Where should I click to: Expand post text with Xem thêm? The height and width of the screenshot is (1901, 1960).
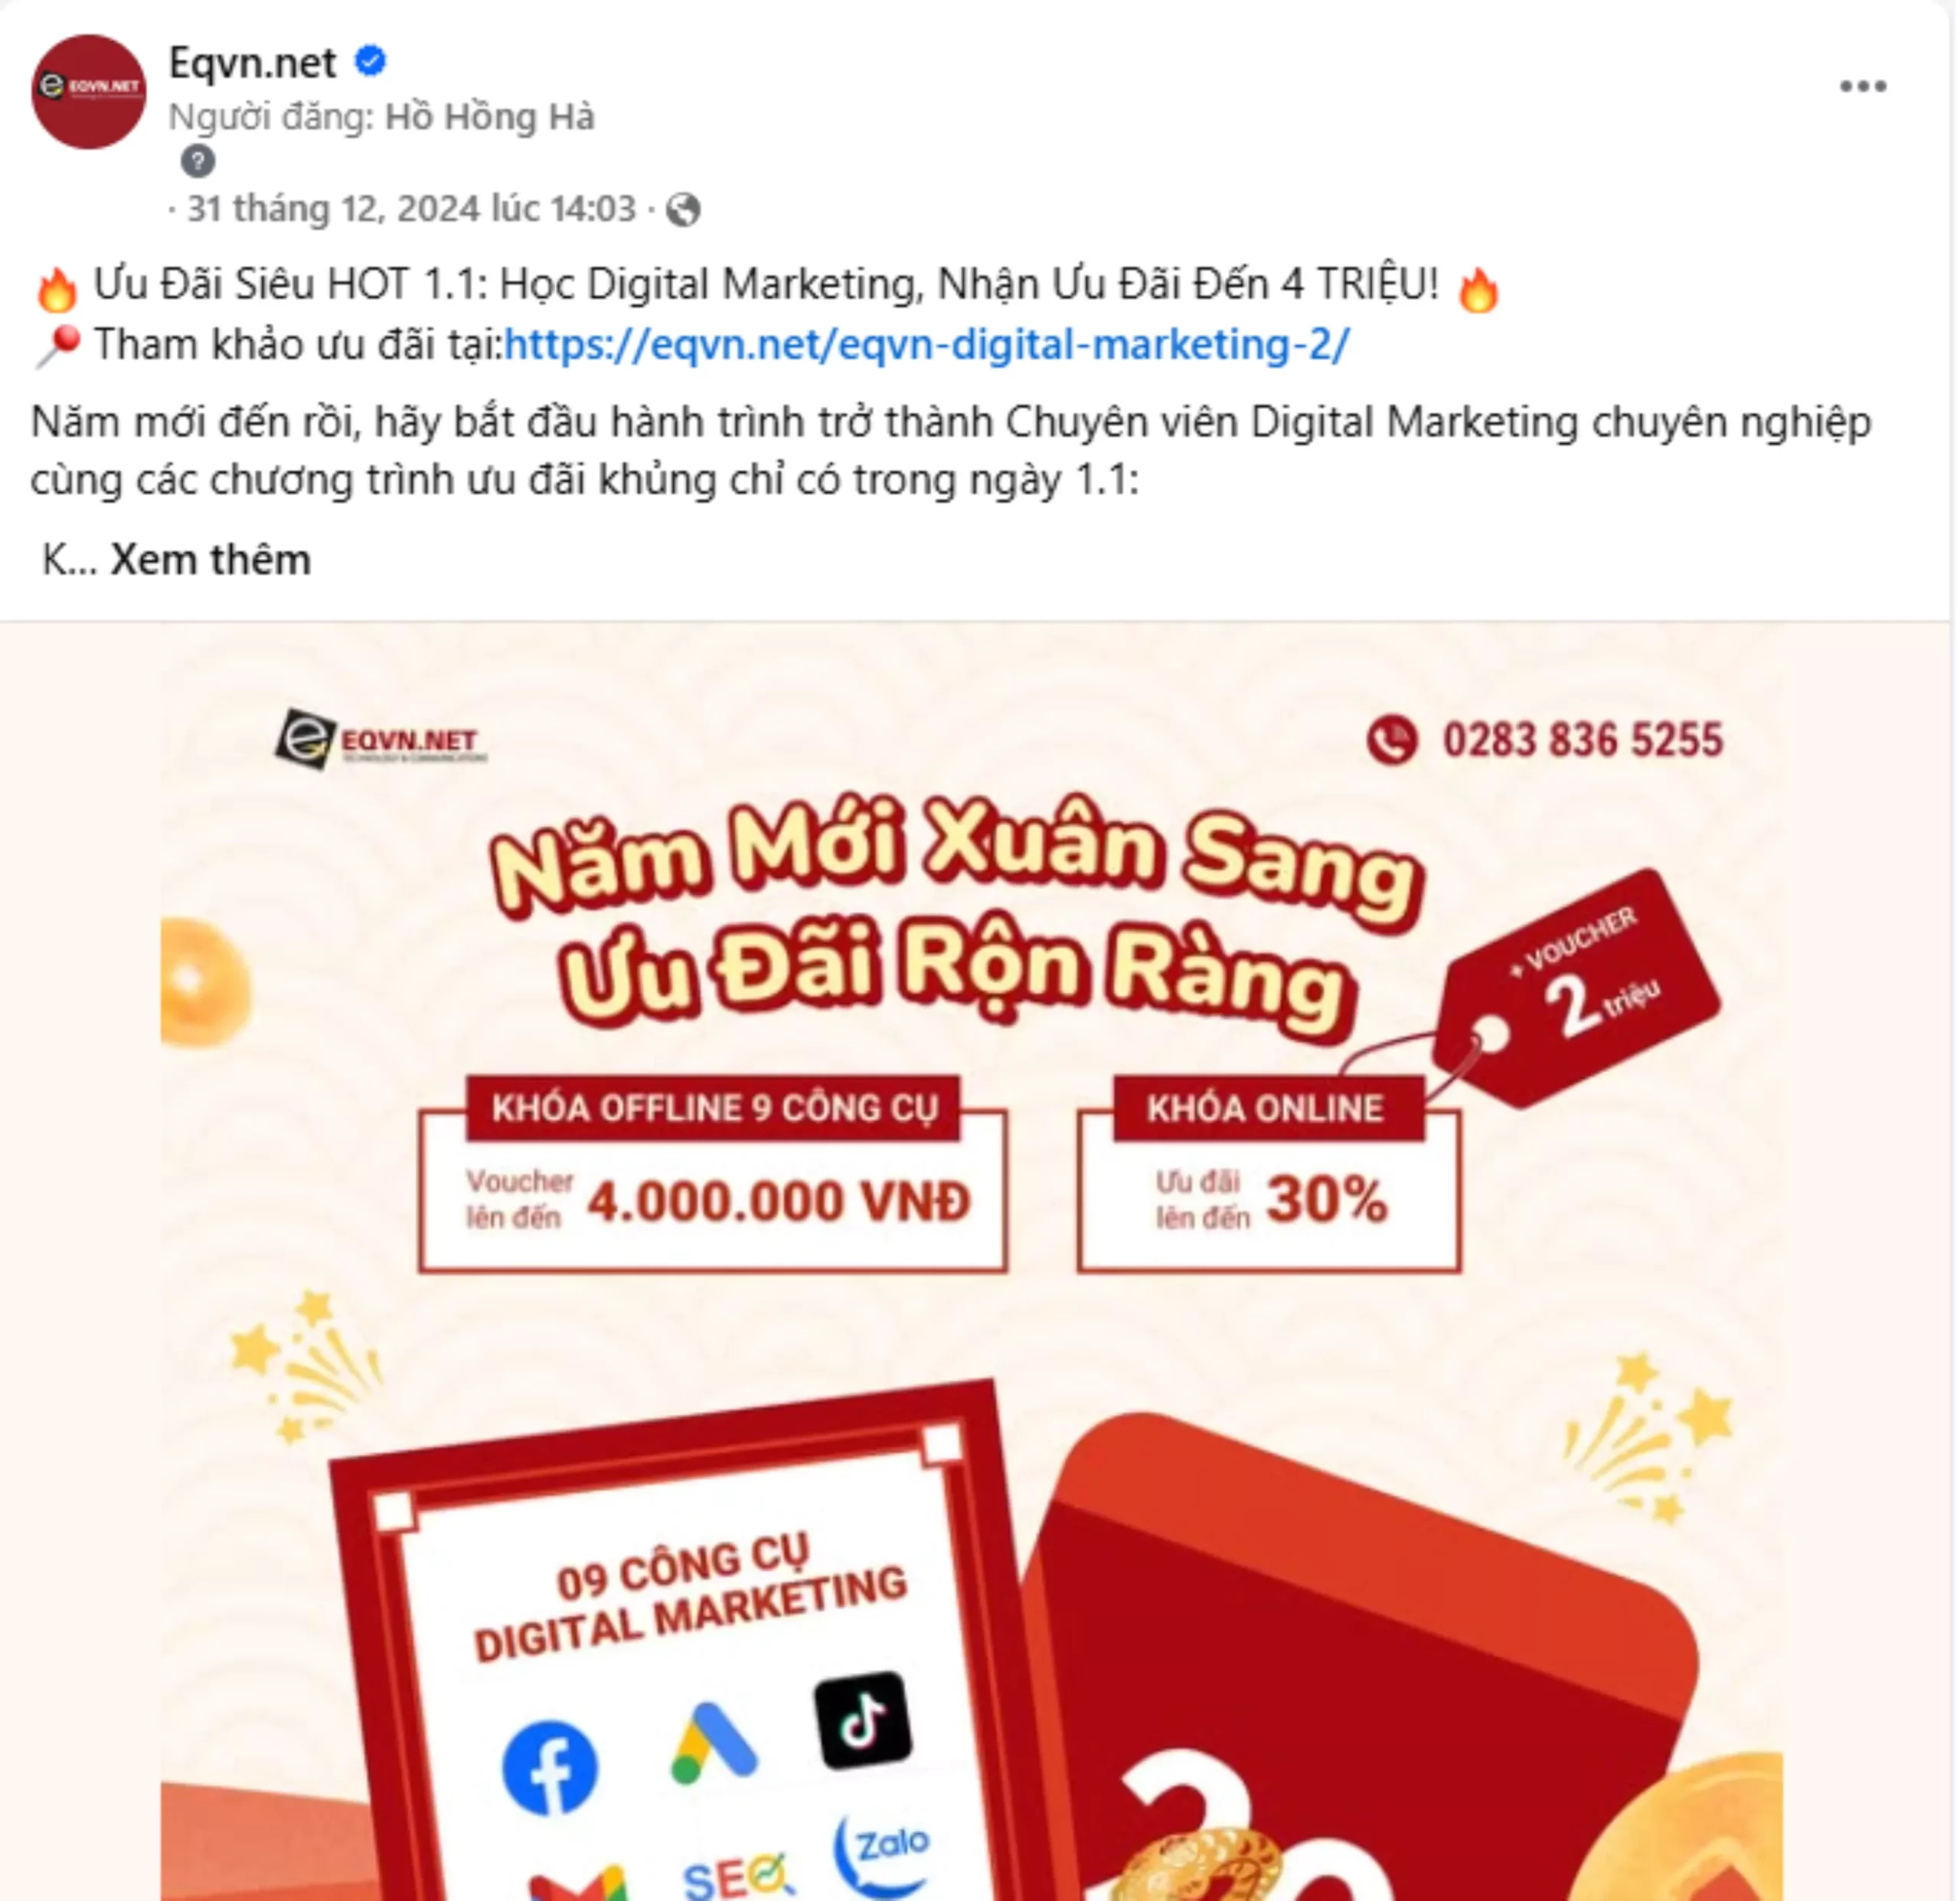click(x=210, y=559)
